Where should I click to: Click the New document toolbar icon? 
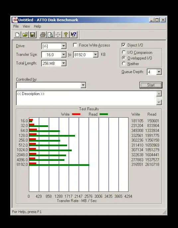pyautogui.click(x=18, y=35)
